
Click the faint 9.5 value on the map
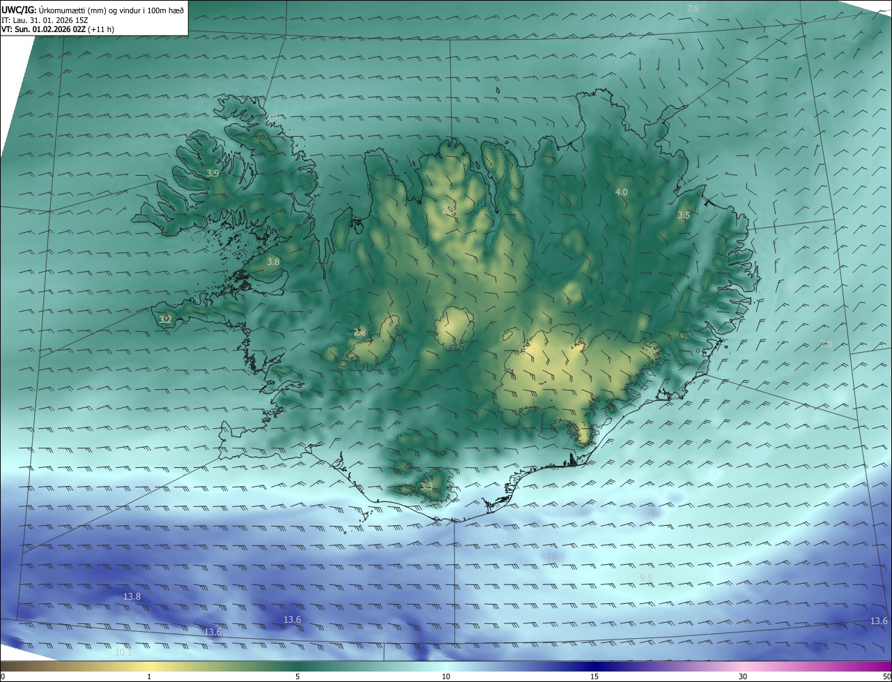(646, 578)
